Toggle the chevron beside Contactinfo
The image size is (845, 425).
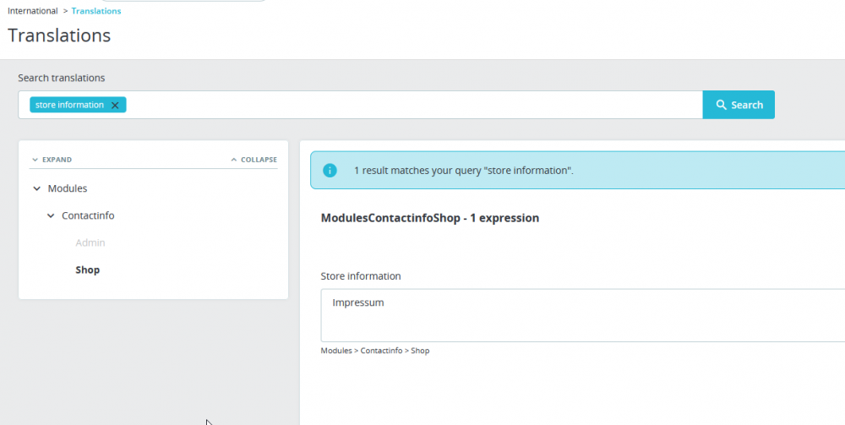click(51, 215)
